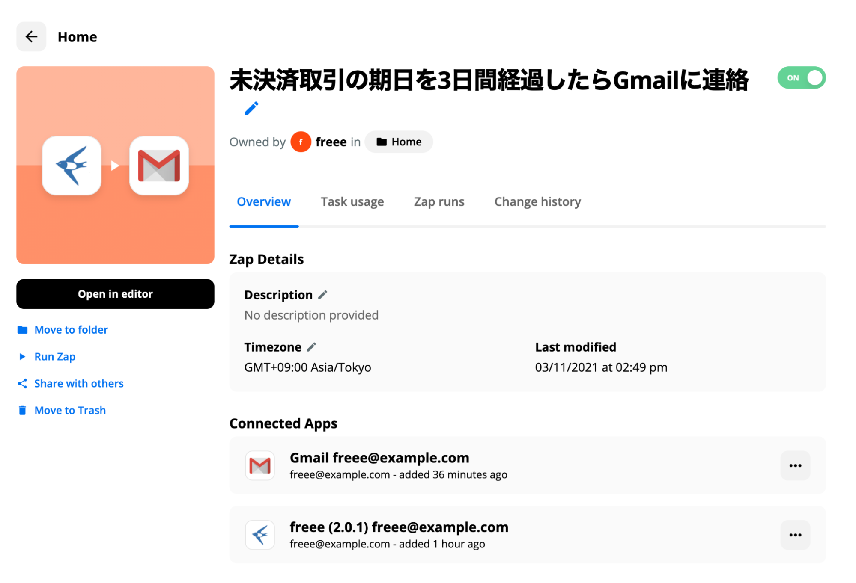856x583 pixels.
Task: Click 'added 1 hour ago' text
Action: (x=442, y=544)
